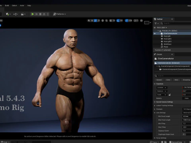Open the Location type dropdown
This screenshot has height=143, width=191.
(x=162, y=87)
